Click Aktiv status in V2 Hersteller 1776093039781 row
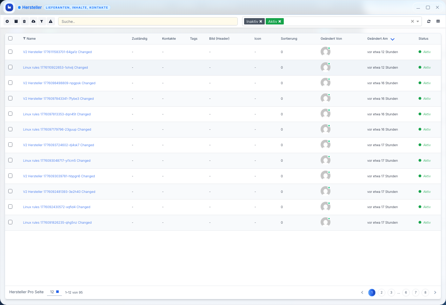The height and width of the screenshot is (305, 446). (424, 176)
